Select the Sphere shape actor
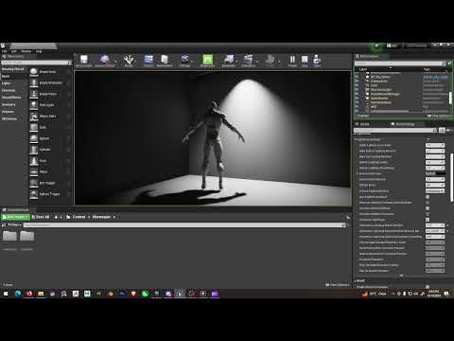The width and height of the screenshot is (454, 341). click(50, 138)
